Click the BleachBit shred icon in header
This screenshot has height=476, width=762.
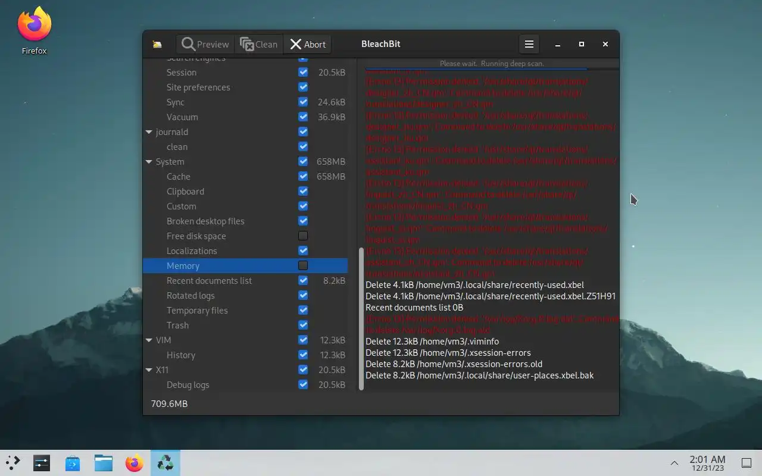(157, 44)
